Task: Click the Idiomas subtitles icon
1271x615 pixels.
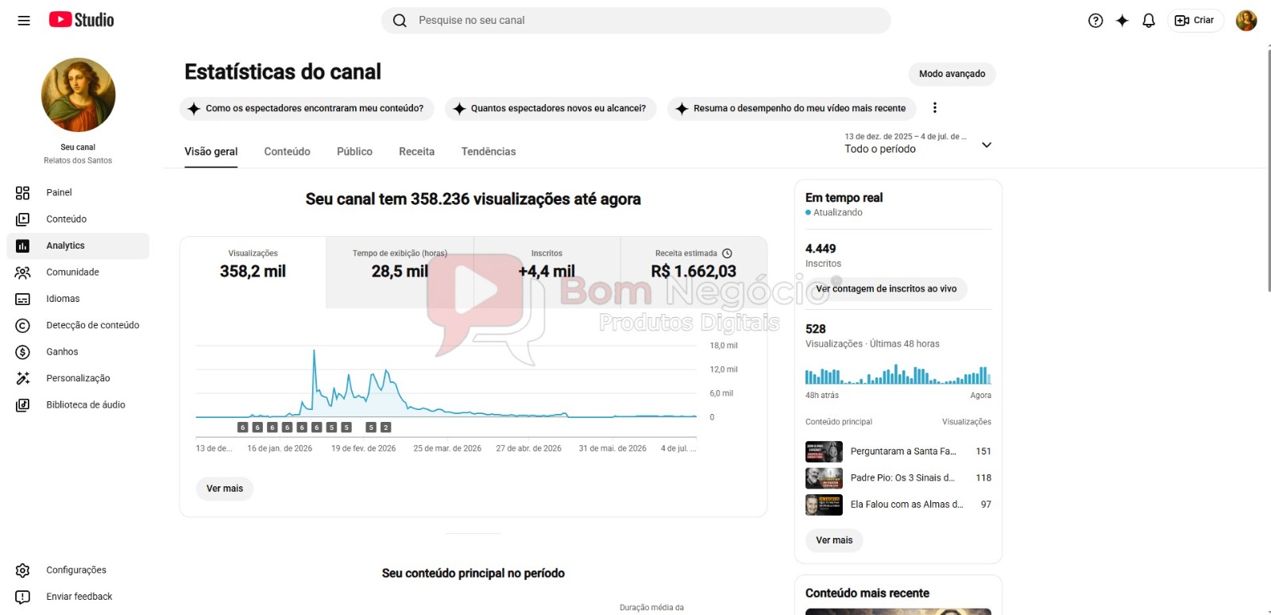Action: 22,299
